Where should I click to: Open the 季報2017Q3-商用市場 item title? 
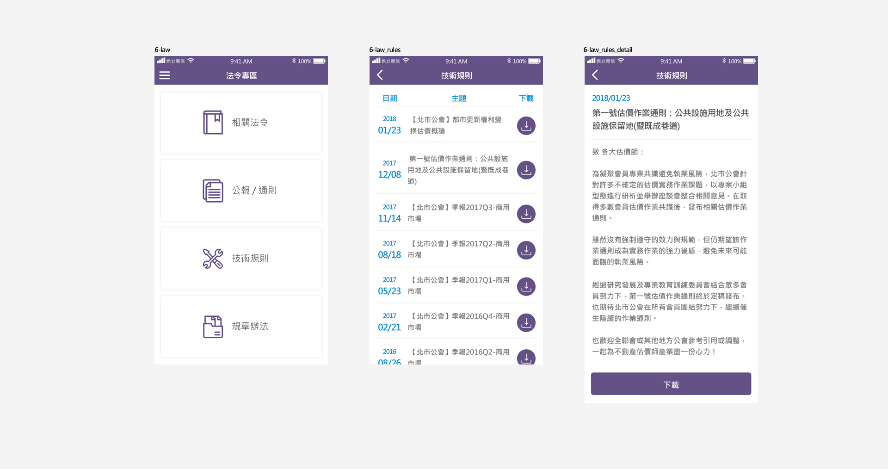click(458, 213)
